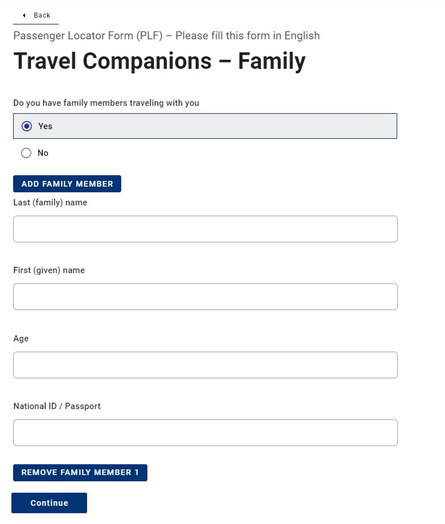Go back using the Back link text

(x=42, y=15)
